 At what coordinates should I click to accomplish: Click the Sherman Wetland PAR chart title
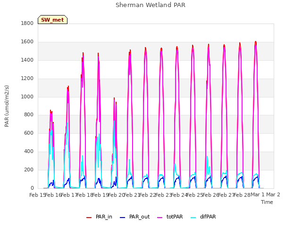151,5
